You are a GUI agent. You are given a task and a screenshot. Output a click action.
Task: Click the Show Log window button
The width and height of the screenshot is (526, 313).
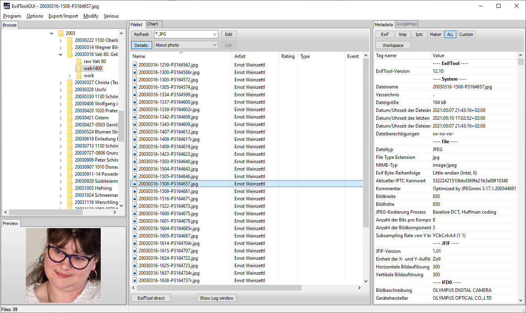216,298
